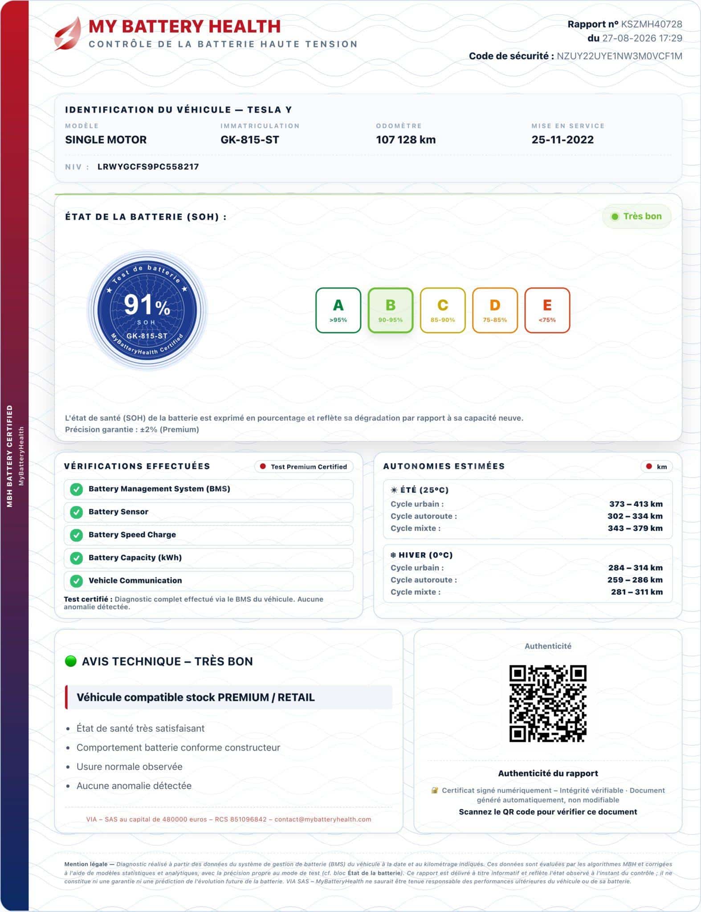This screenshot has height=912, width=701.
Task: Click the report date 27-08-2026 17:29
Action: [x=642, y=38]
